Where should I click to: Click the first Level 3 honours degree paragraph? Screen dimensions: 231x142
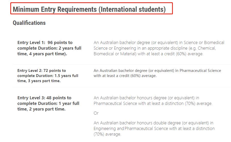coord(153,101)
